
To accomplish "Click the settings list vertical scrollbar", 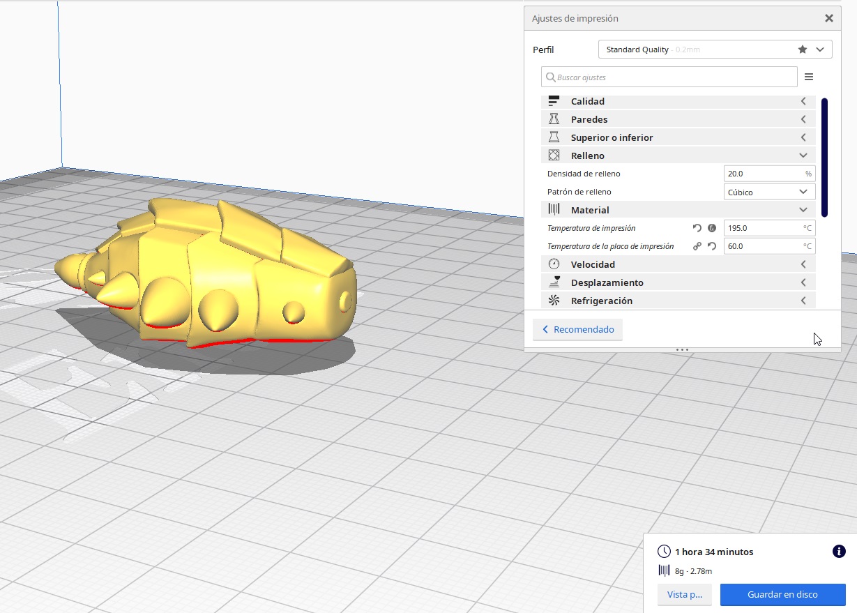I will tap(825, 157).
